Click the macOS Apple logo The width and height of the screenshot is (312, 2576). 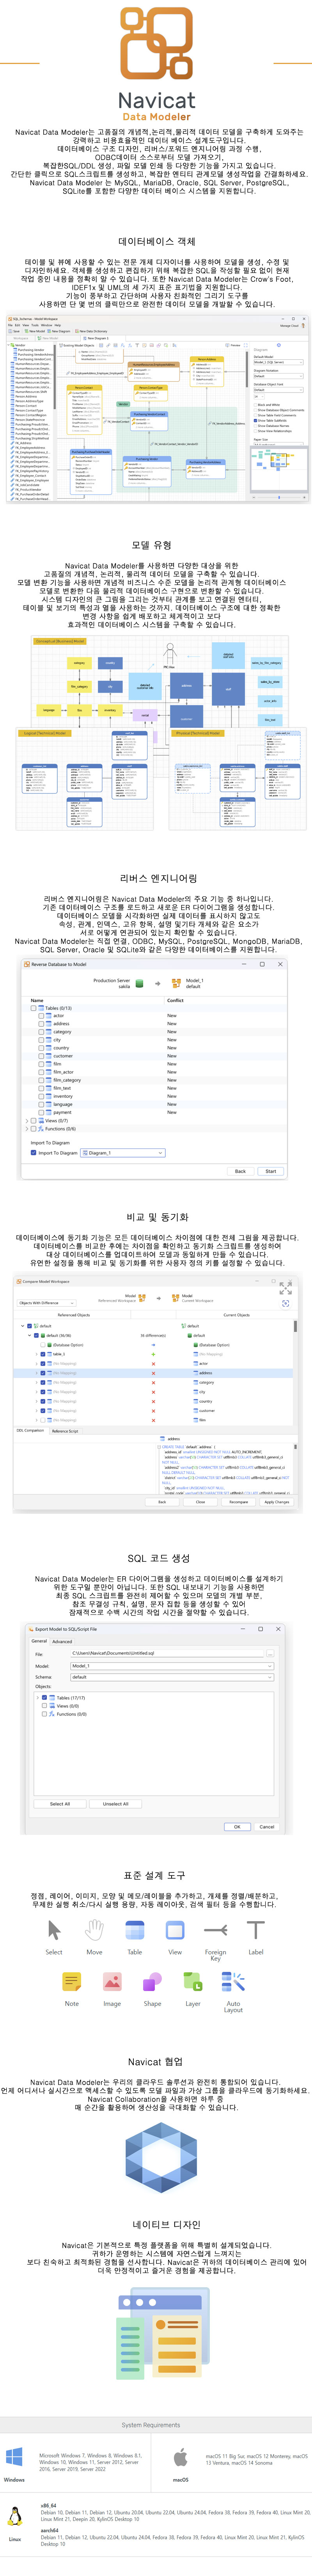click(x=181, y=2457)
